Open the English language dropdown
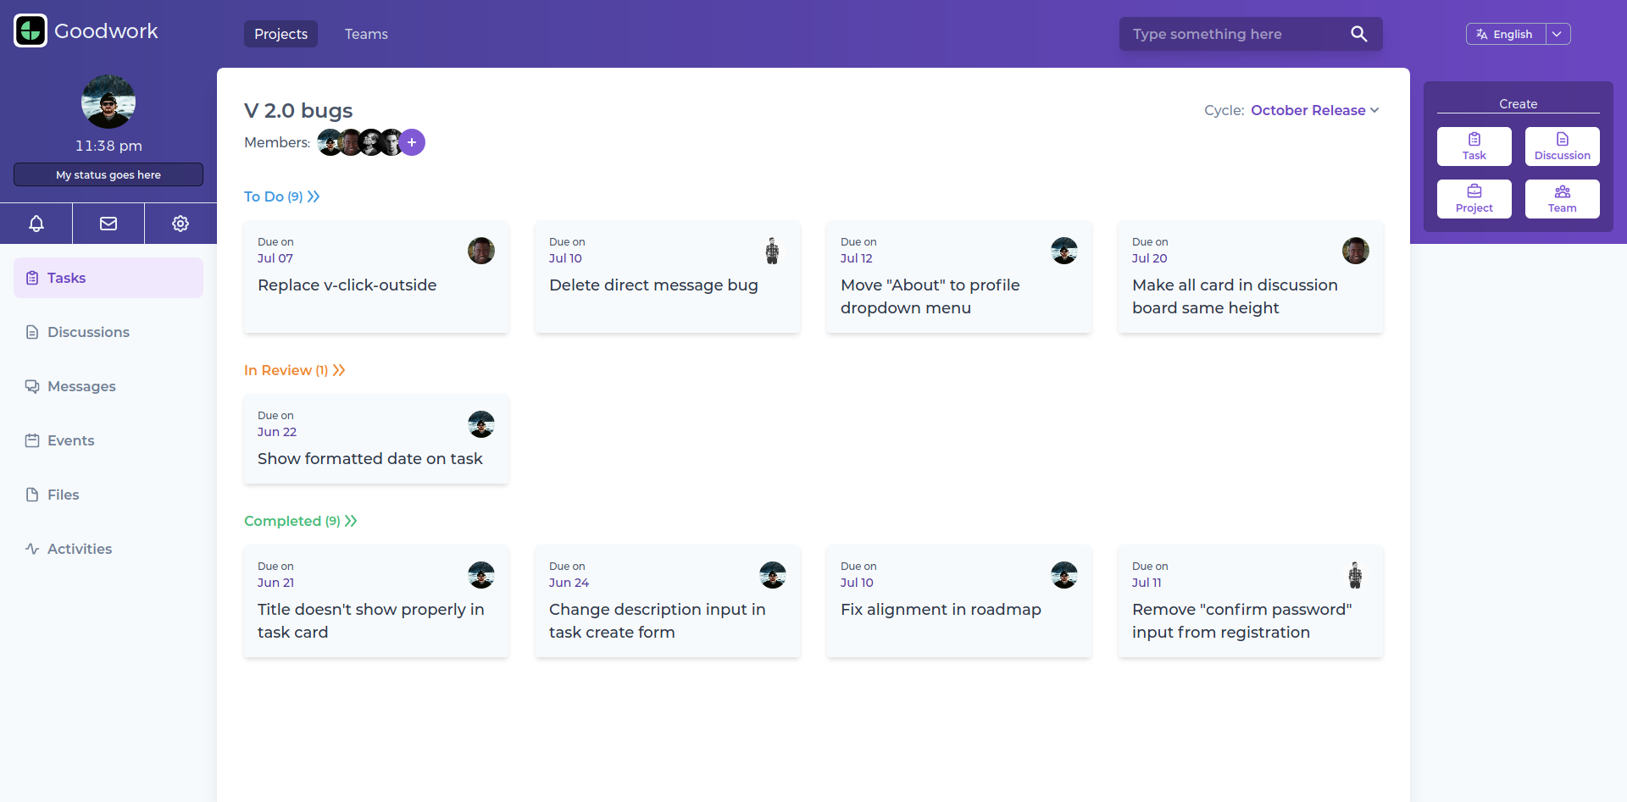Screen dimensions: 1627x802 1558,34
